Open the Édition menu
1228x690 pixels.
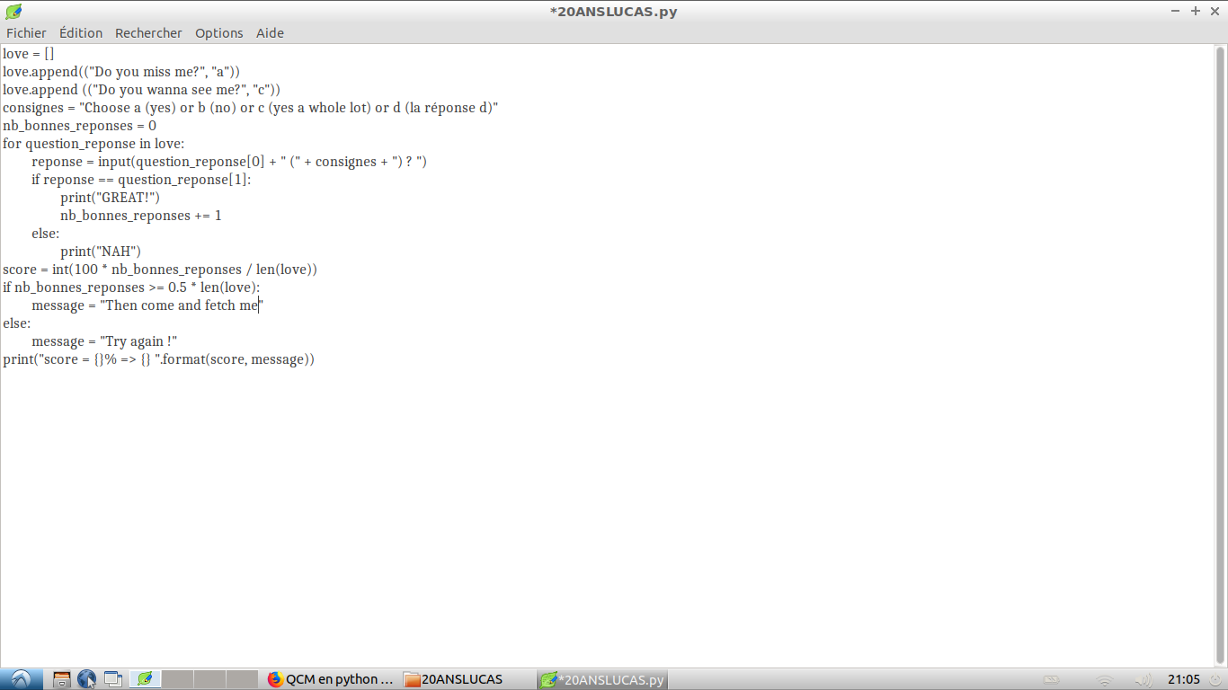coord(81,33)
